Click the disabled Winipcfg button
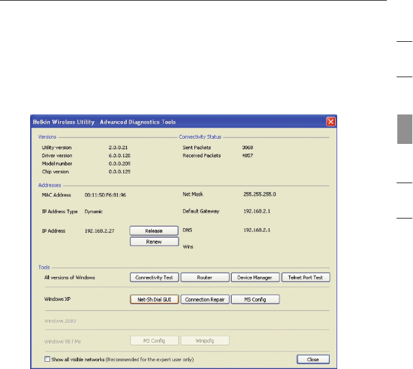The height and width of the screenshot is (369, 413). 204,341
